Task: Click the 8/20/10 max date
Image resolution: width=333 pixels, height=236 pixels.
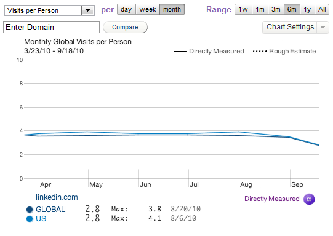Action: pos(186,209)
